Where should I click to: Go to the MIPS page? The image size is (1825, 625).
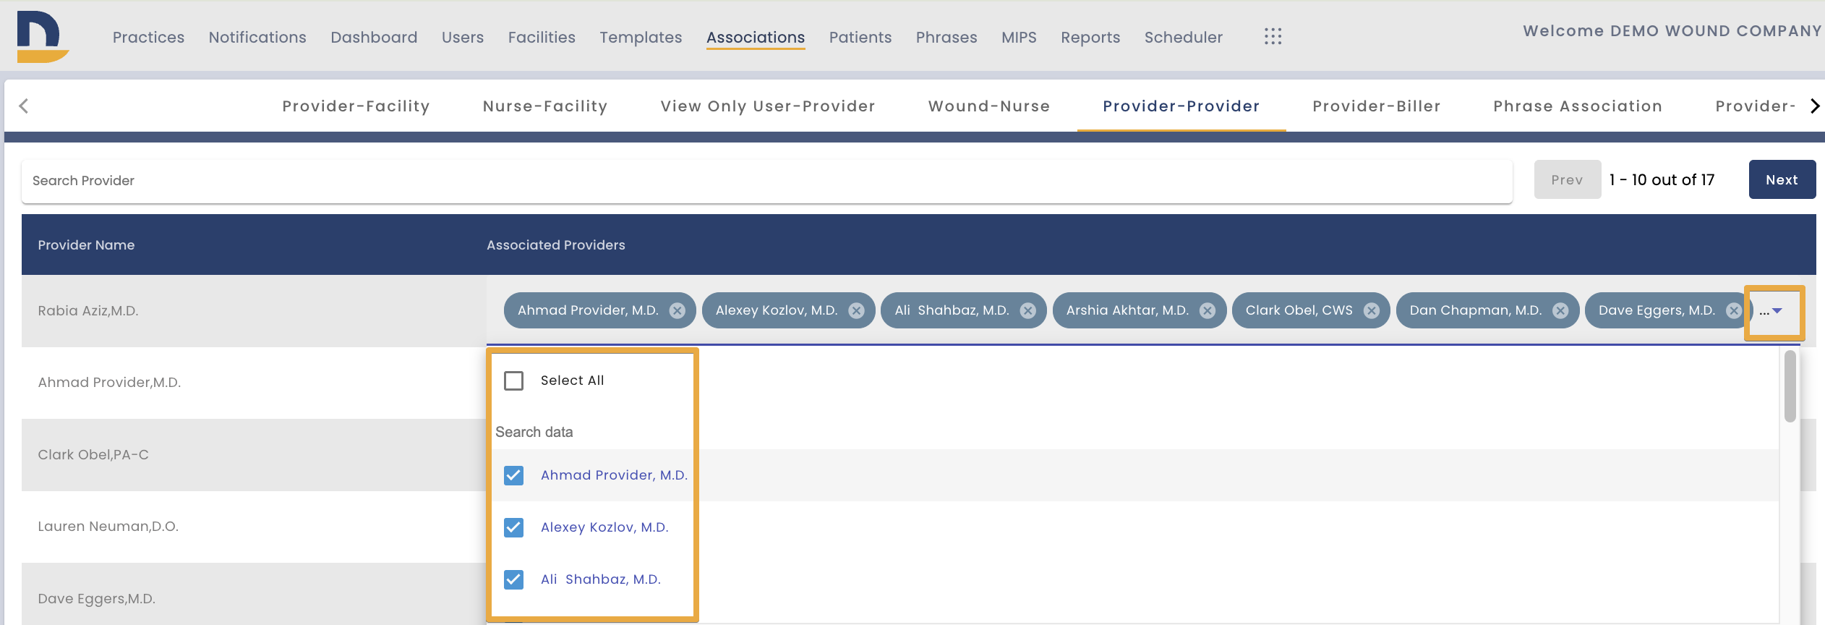point(1019,37)
